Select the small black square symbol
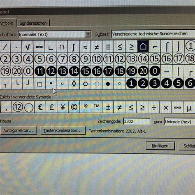Screen dimensions: 195x195 [51, 83]
